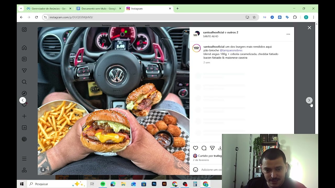335x188 pixels.
Task: Go to previous post arrow
Action: click(23, 100)
